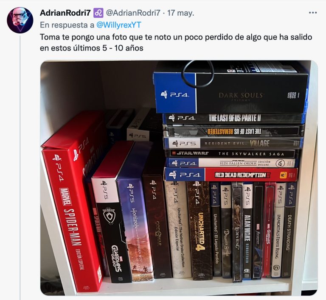326x300 pixels.
Task: Click the Uncharted 4 steelbook spine
Action: (x=199, y=230)
